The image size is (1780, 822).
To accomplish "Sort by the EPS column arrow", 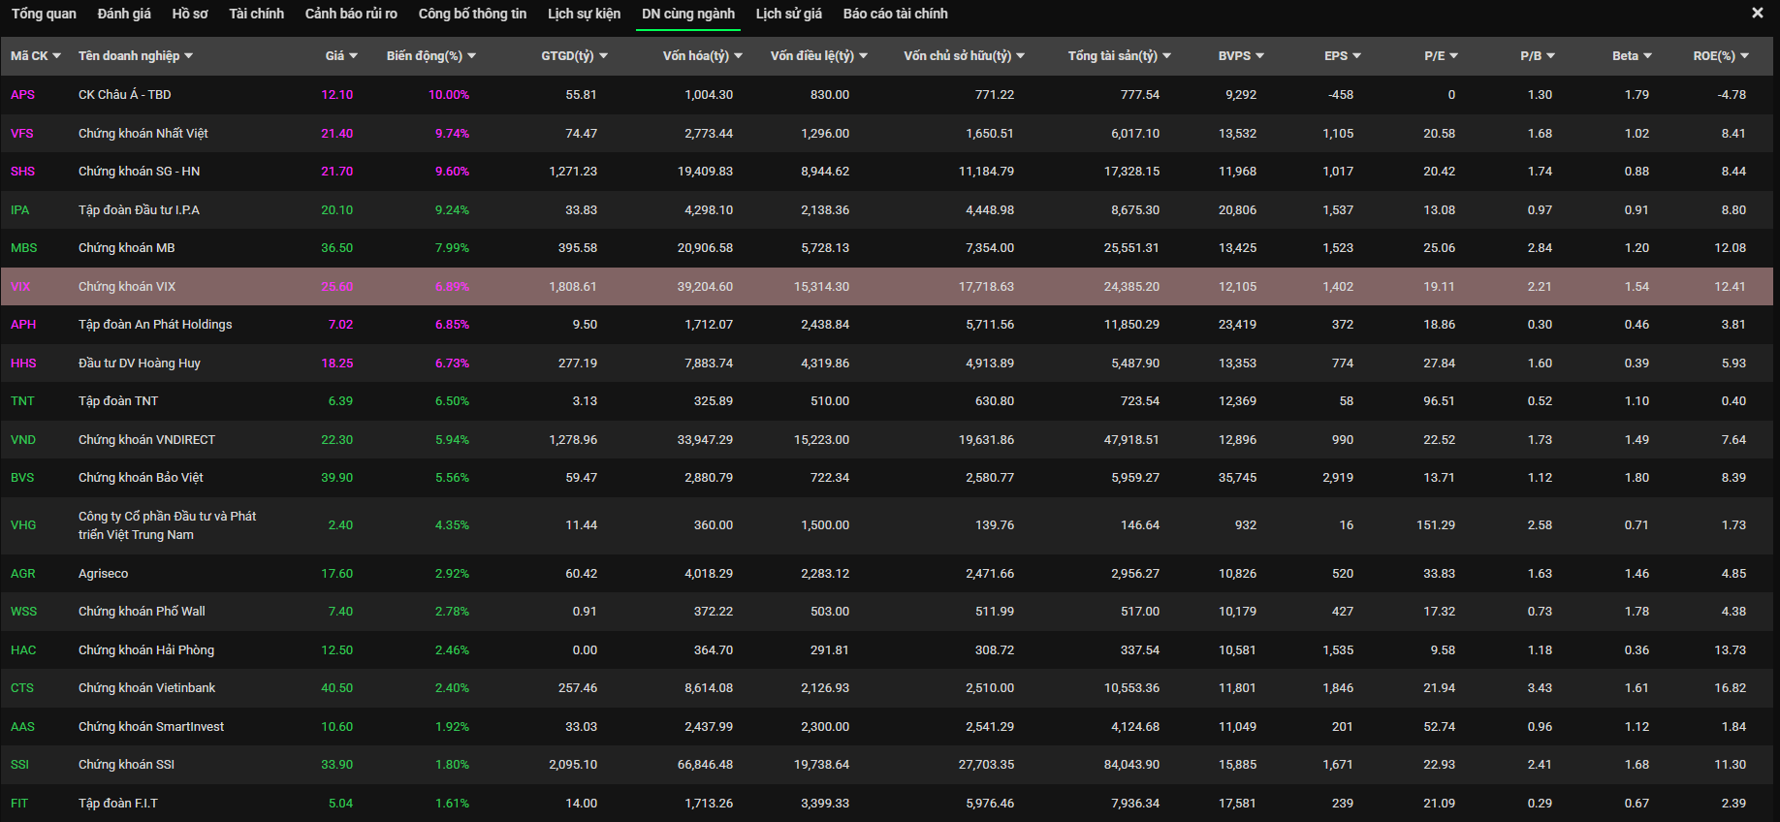I will pyautogui.click(x=1356, y=56).
